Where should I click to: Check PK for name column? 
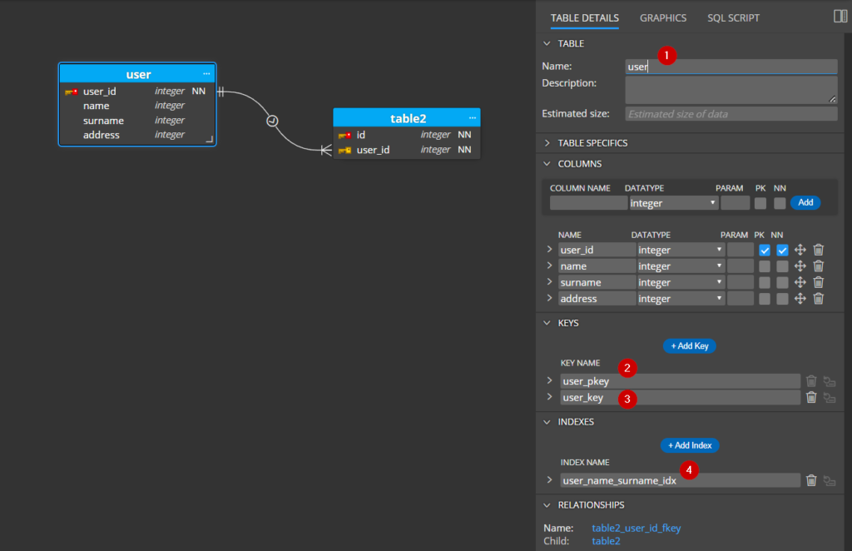765,267
